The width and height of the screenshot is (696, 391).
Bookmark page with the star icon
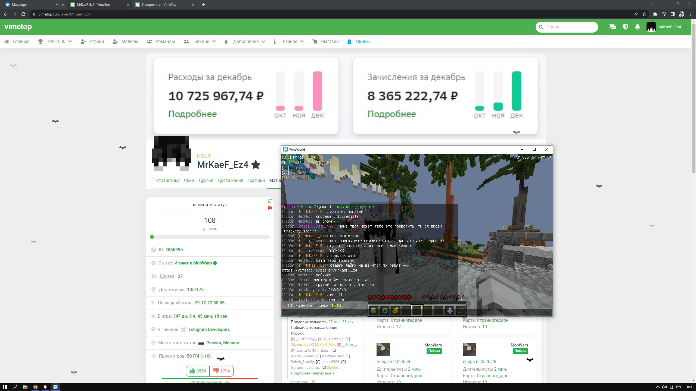(644, 14)
